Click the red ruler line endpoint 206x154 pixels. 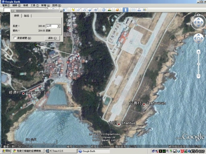(79, 56)
